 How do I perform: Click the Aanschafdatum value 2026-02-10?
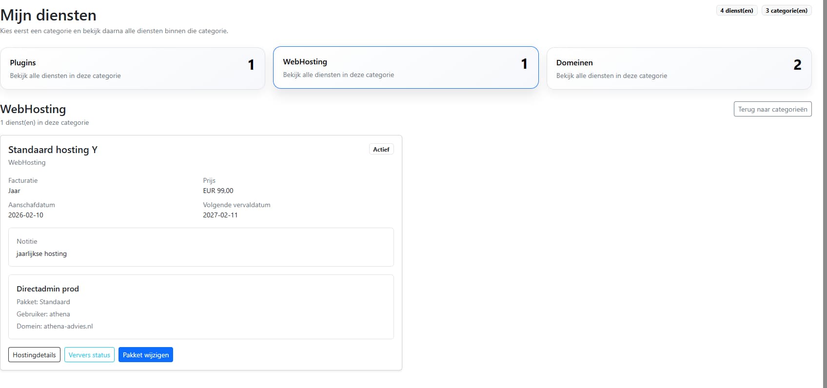click(26, 215)
